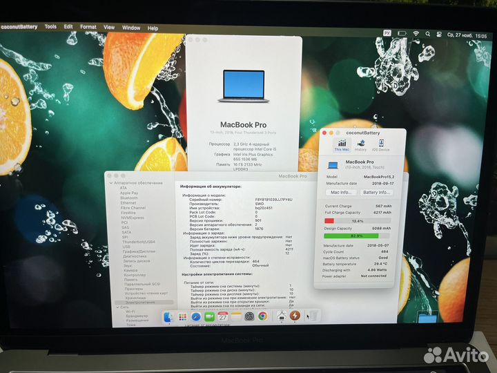Close the coconutBattery window with red button
This screenshot has width=497, height=373.
click(x=324, y=133)
